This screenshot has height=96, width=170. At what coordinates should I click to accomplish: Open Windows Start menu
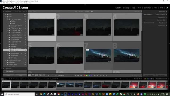coord(2,94)
